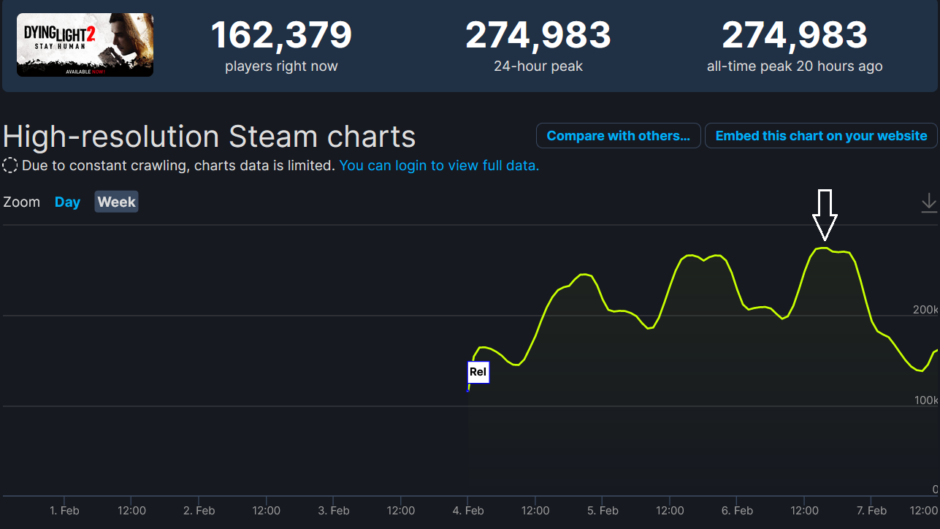The height and width of the screenshot is (529, 940).
Task: Click the 'Rel' release marker on chart
Action: pyautogui.click(x=478, y=372)
